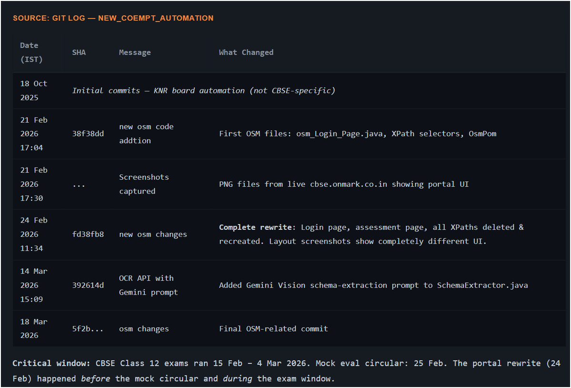
Task: Click the message 'Screenshots captured'
Action: [144, 184]
